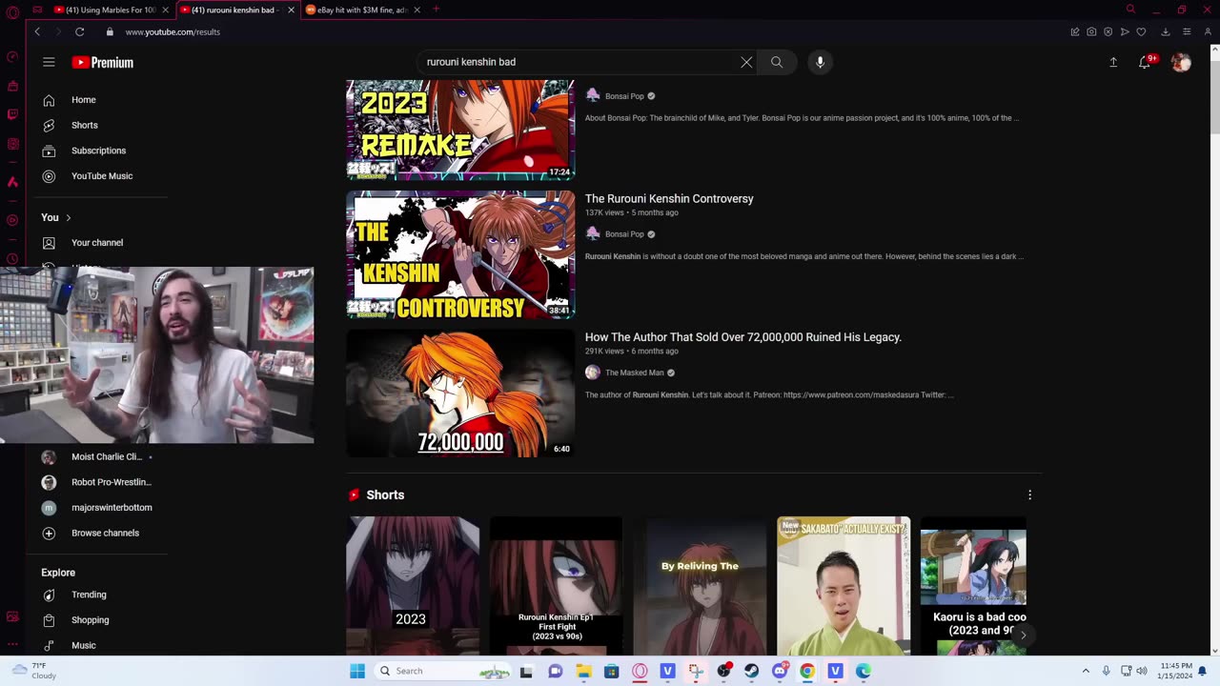Open The Rurouni Kenshin Controversy title

(669, 199)
